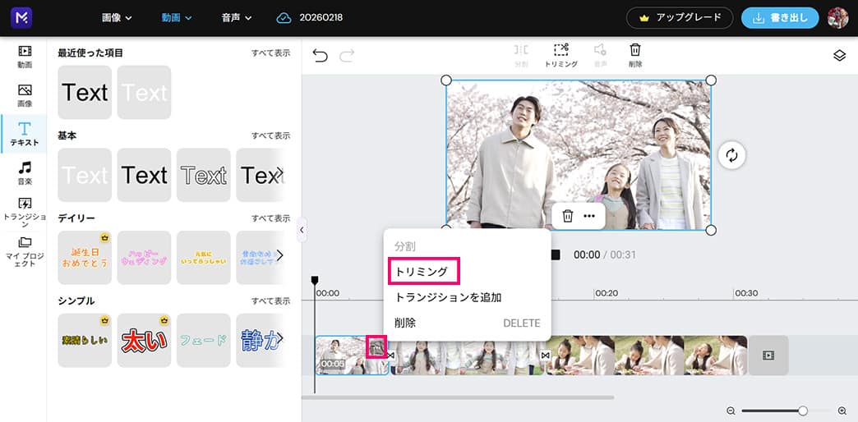The width and height of the screenshot is (858, 422).
Task: Click transition marker between second and third clips
Action: click(545, 355)
